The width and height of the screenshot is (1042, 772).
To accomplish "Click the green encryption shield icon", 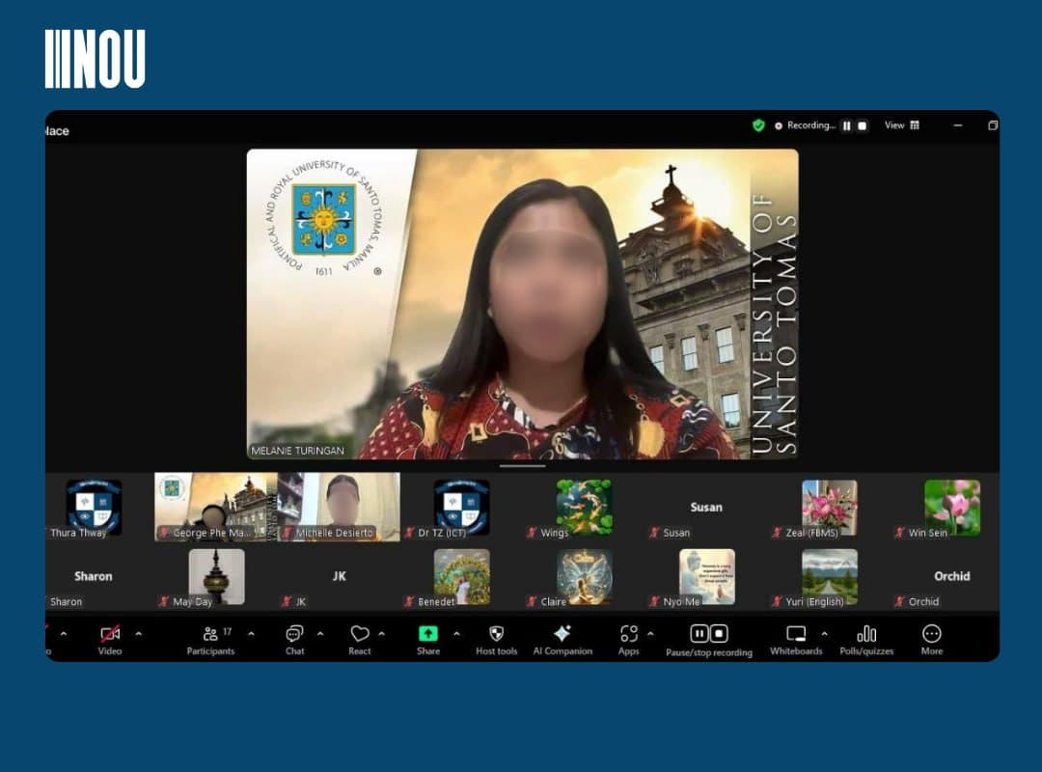I will 758,125.
